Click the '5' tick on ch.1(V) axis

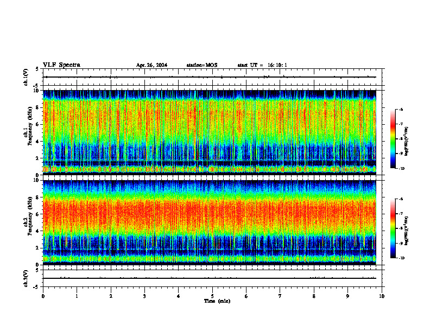[37, 69]
